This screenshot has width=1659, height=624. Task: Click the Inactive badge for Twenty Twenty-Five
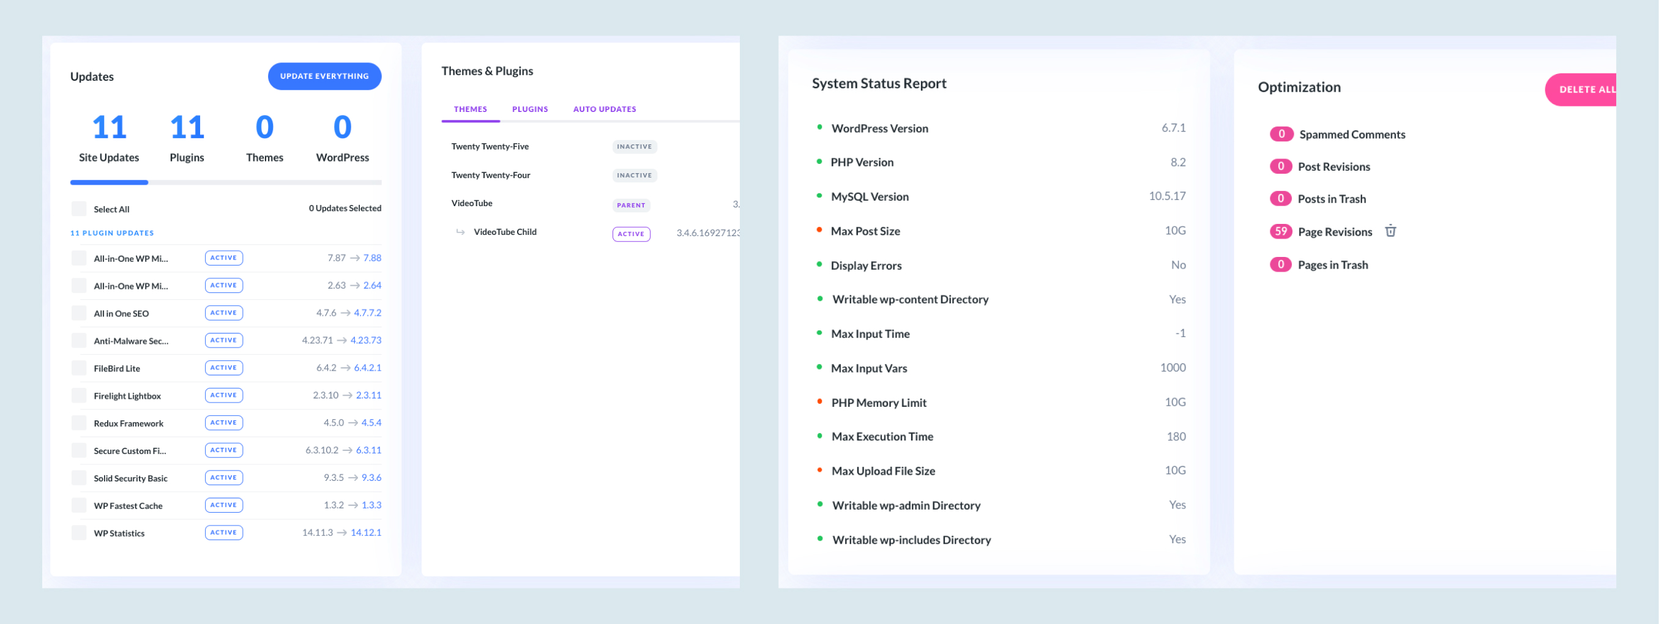coord(635,147)
